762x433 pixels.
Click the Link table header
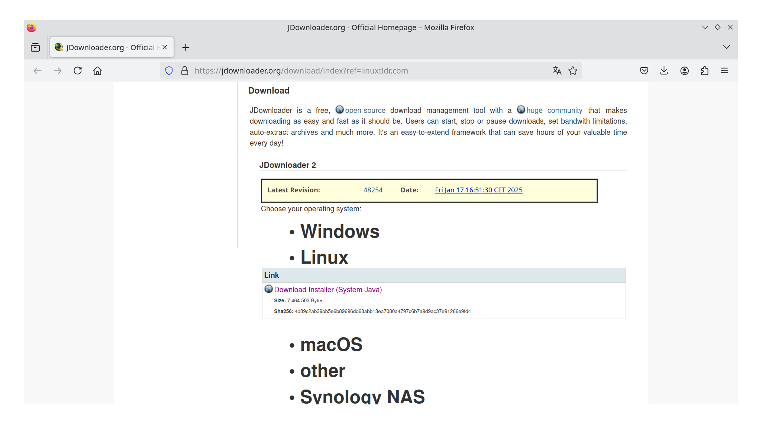tap(444, 275)
